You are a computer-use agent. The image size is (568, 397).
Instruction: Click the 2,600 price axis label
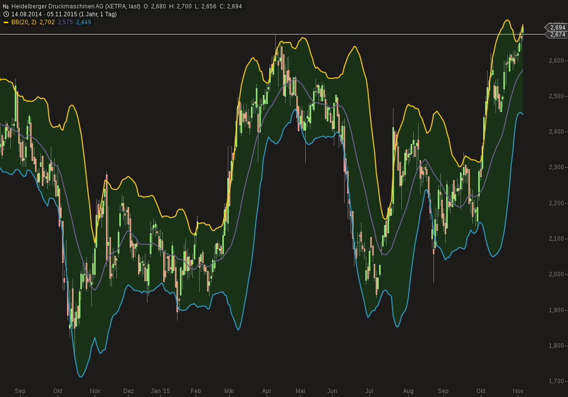tap(556, 61)
